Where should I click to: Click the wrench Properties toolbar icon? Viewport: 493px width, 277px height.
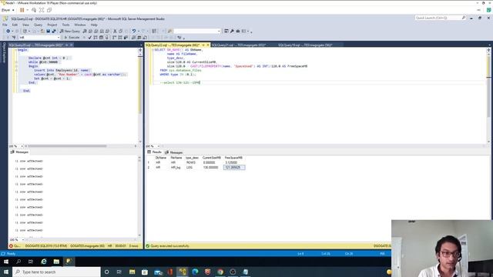(x=232, y=31)
